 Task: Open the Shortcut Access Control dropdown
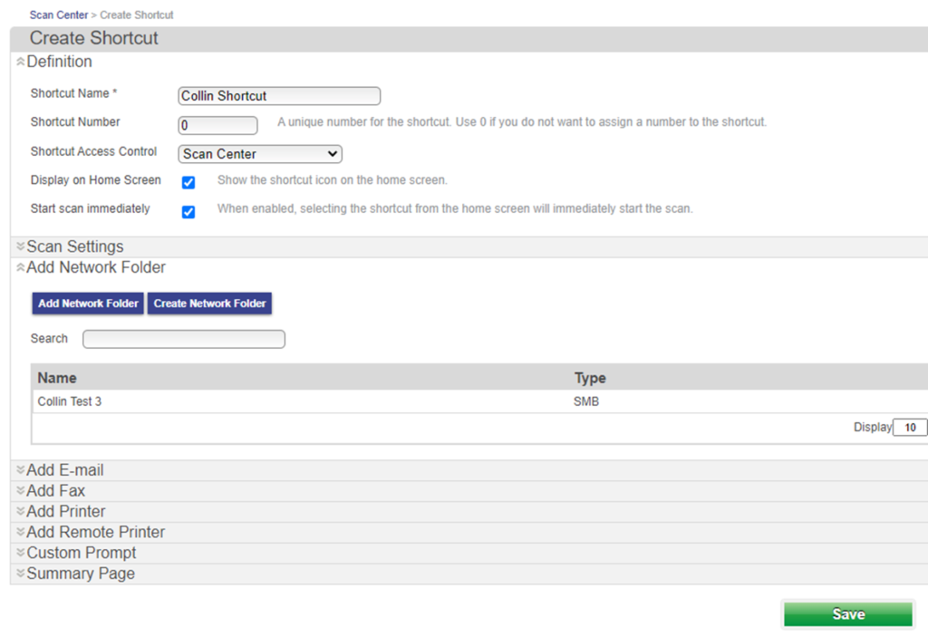click(260, 154)
